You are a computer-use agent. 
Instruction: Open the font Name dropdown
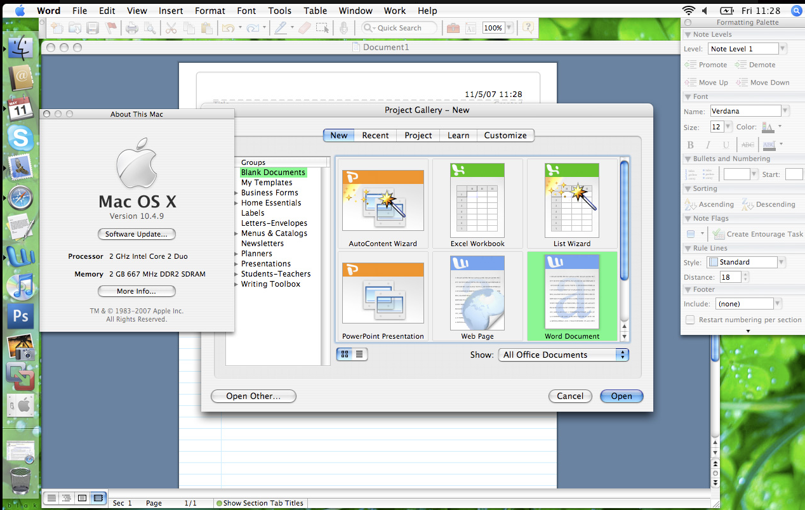point(785,111)
